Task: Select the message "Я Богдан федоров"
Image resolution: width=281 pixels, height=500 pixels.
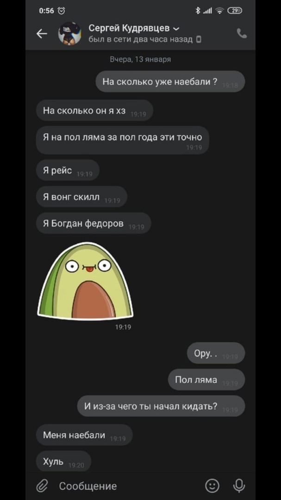Action: pyautogui.click(x=94, y=223)
